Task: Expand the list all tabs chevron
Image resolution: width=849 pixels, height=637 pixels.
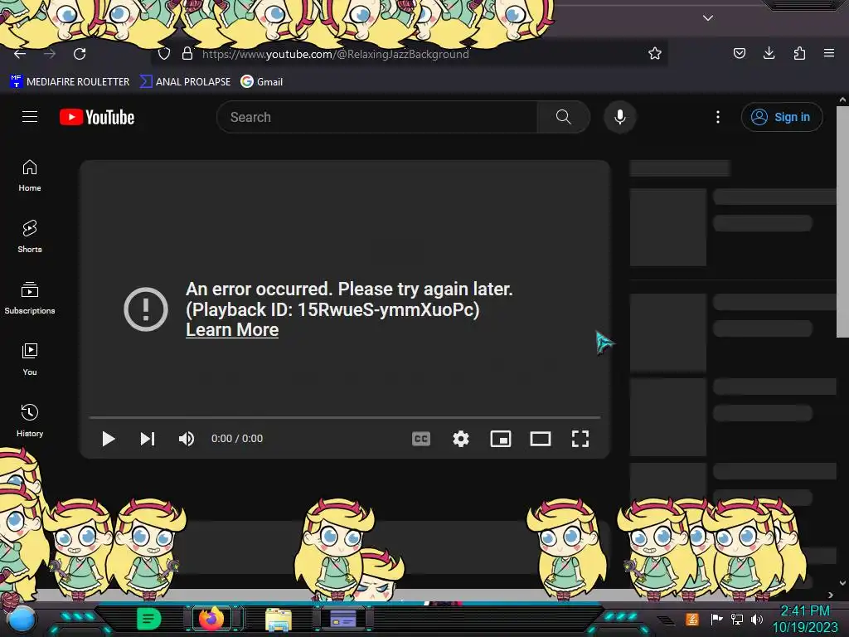Action: click(708, 18)
